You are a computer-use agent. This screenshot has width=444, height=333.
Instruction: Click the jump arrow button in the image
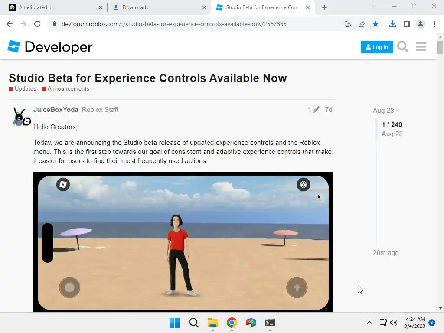[x=297, y=287]
